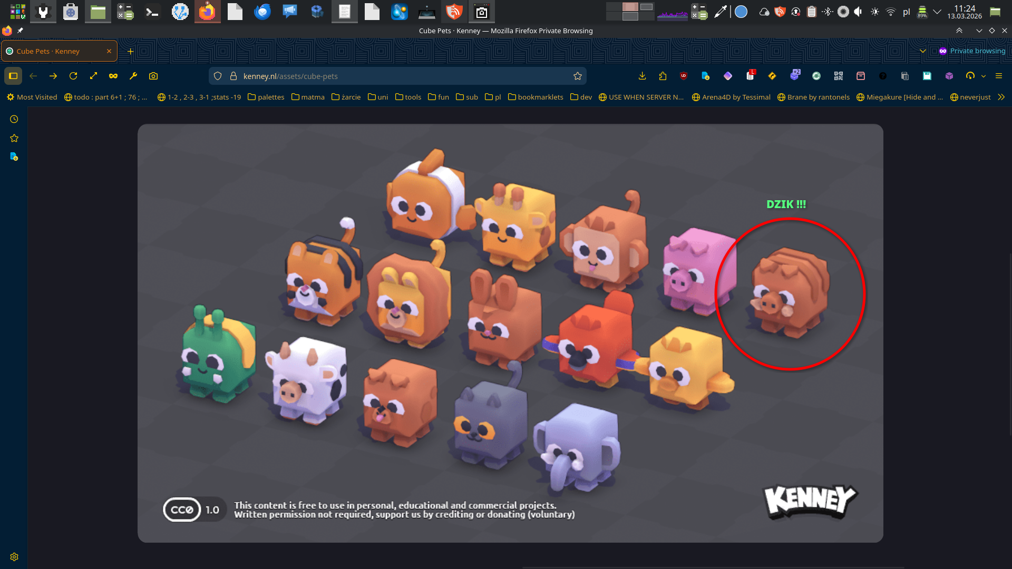Open the Downloads panel icon
The height and width of the screenshot is (569, 1012).
pyautogui.click(x=642, y=76)
